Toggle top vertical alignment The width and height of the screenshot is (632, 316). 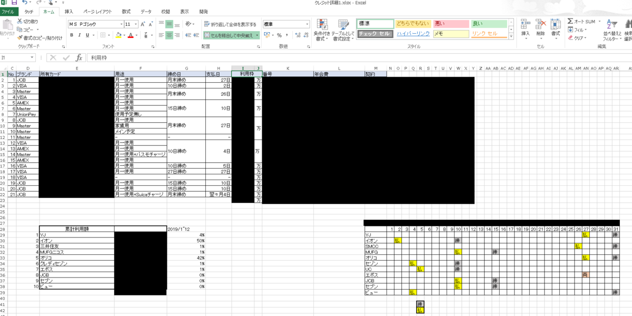click(x=162, y=24)
